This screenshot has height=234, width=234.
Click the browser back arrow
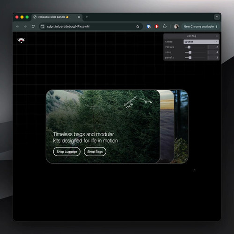17,26
